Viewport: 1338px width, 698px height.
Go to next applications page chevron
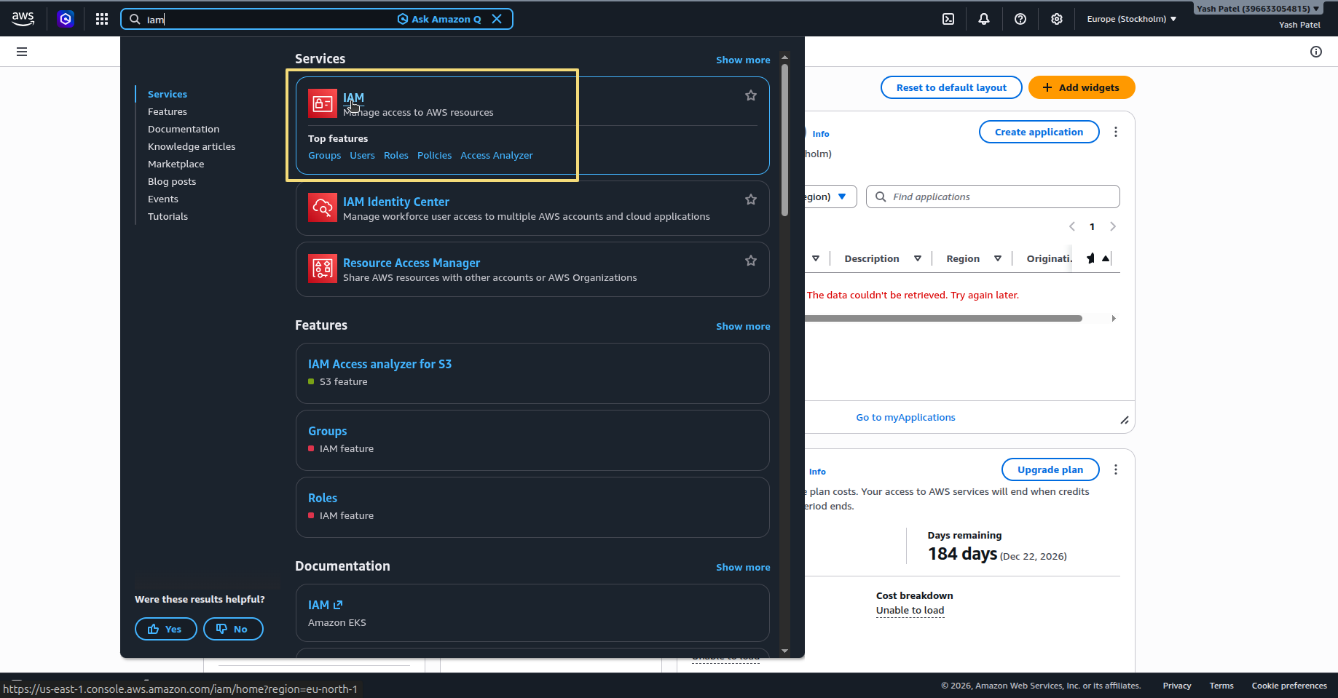[x=1113, y=226]
